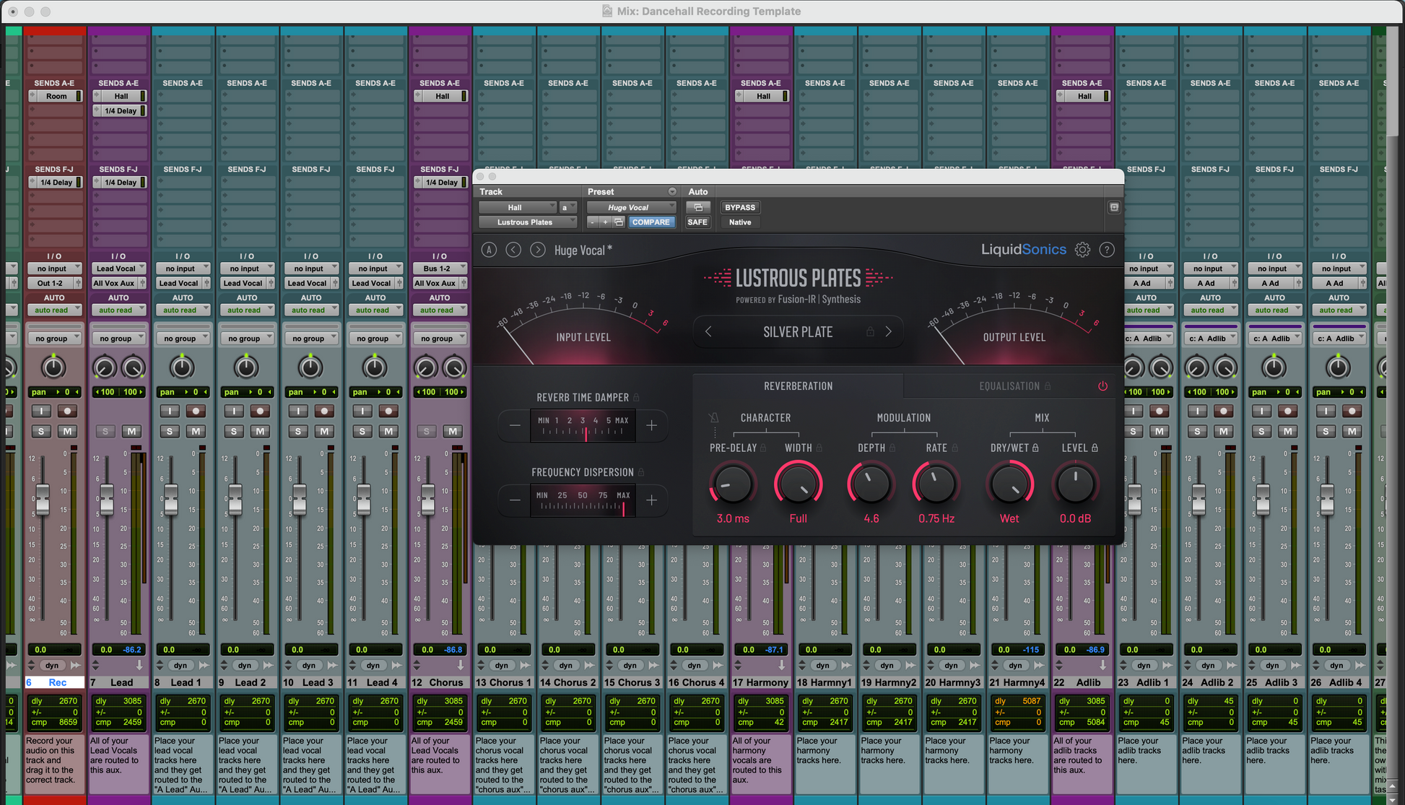Increase reverb time damper with plus
1405x805 pixels.
[651, 425]
